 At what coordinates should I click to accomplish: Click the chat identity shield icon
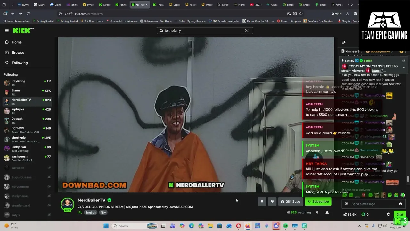click(346, 204)
